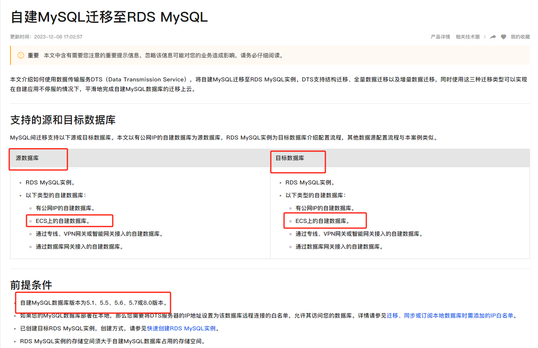Image resolution: width=538 pixels, height=348 pixels.
Task: Click the 前提条件 heading
Action: (x=31, y=285)
